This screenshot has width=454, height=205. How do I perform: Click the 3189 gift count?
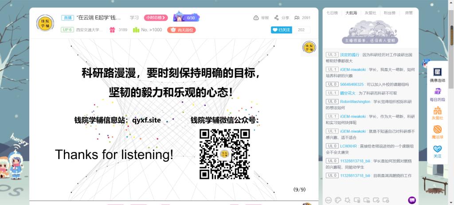coord(123,30)
